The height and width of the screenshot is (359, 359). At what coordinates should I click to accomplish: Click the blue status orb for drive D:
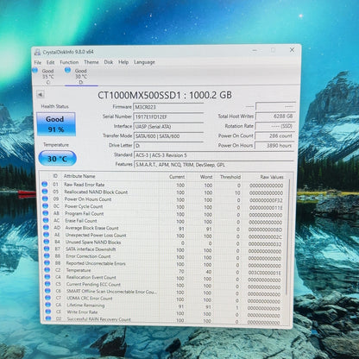[x=67, y=70]
